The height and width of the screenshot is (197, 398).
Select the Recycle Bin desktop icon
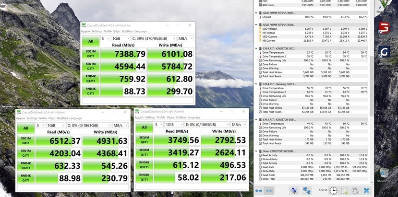click(x=384, y=175)
